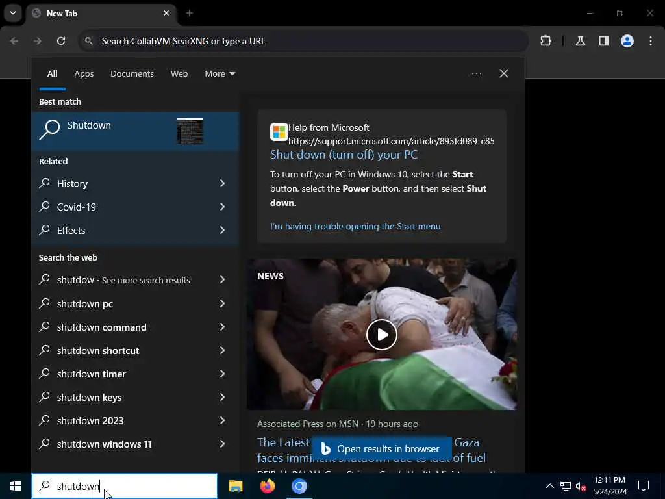Screen dimensions: 665x499
Task: Add a new browser tab
Action: (x=190, y=13)
